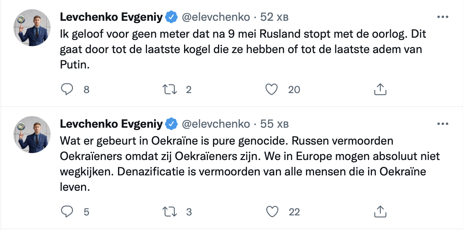Share the tweet about Oekraïne genocide
This screenshot has height=230, width=463.
click(x=380, y=211)
